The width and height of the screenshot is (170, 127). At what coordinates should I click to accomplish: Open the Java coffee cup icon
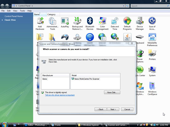(x=127, y=37)
